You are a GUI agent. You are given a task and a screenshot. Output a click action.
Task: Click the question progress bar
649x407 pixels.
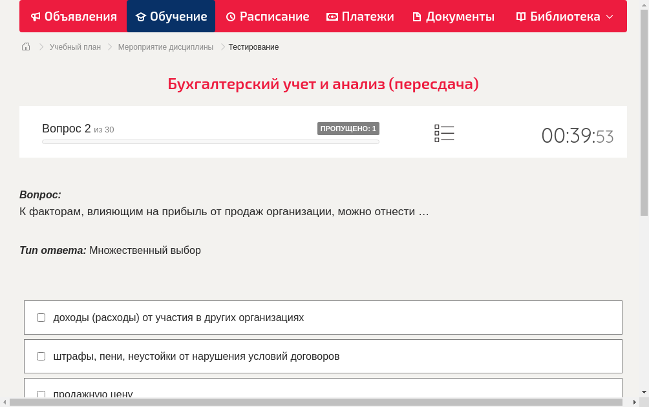tap(211, 141)
